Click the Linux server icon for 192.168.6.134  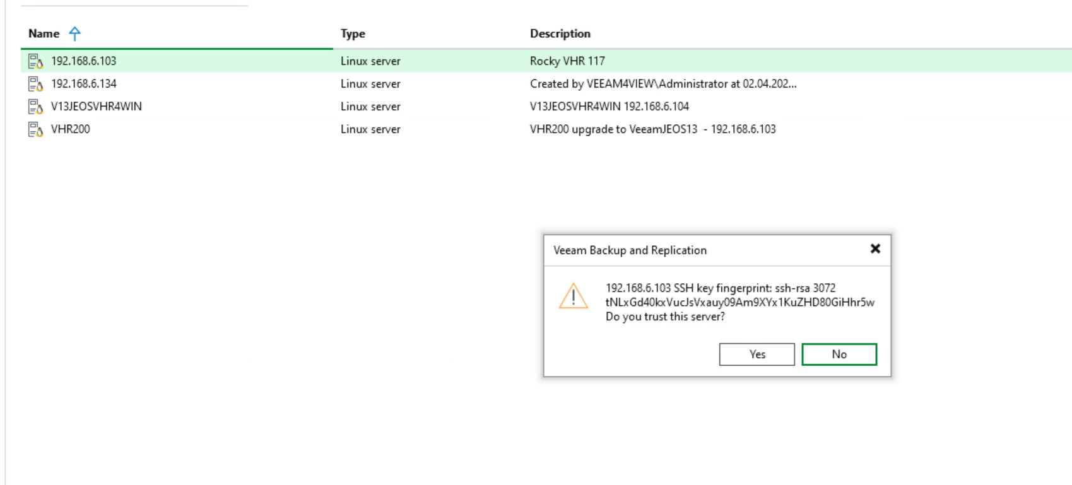pos(35,84)
